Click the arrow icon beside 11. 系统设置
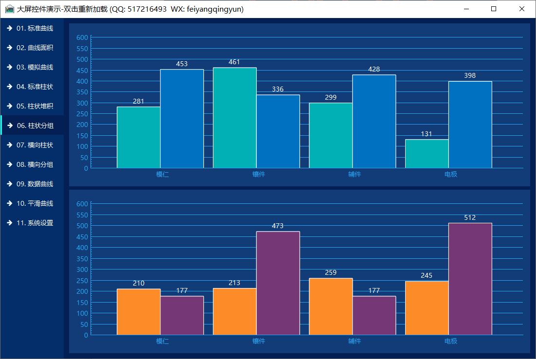 tap(9, 223)
